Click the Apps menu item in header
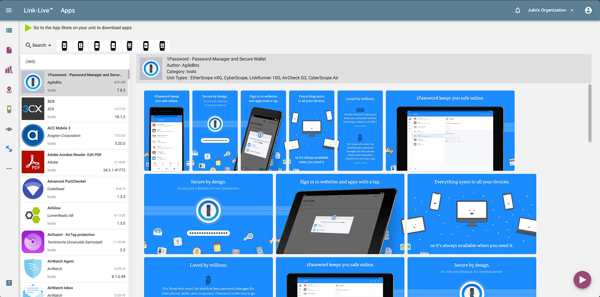Viewport: 600px width, 297px height. pyautogui.click(x=68, y=10)
